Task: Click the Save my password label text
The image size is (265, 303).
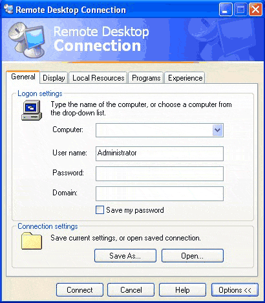Action: pyautogui.click(x=135, y=210)
